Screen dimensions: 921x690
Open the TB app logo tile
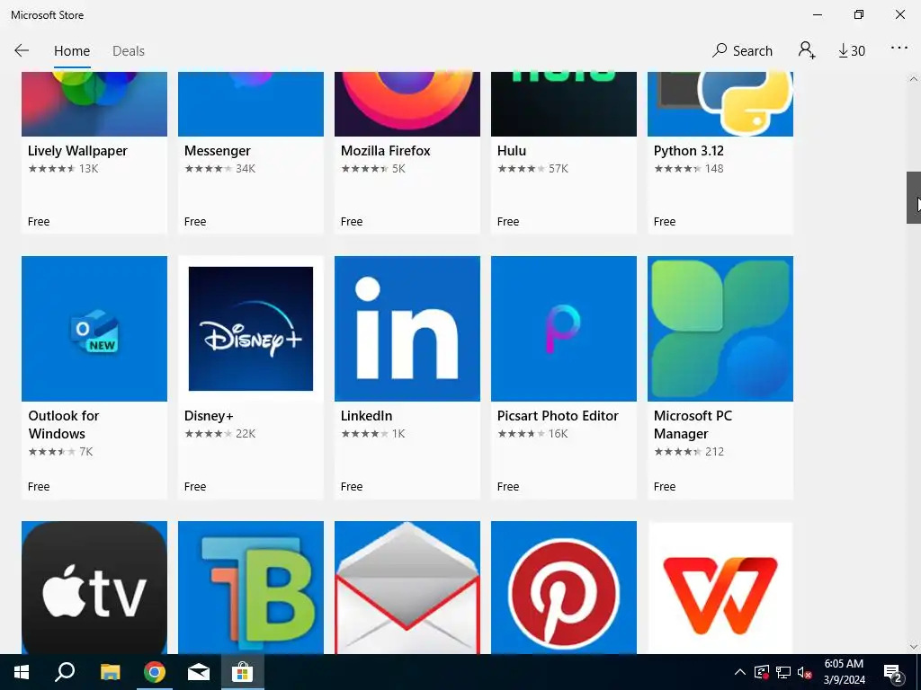251,588
